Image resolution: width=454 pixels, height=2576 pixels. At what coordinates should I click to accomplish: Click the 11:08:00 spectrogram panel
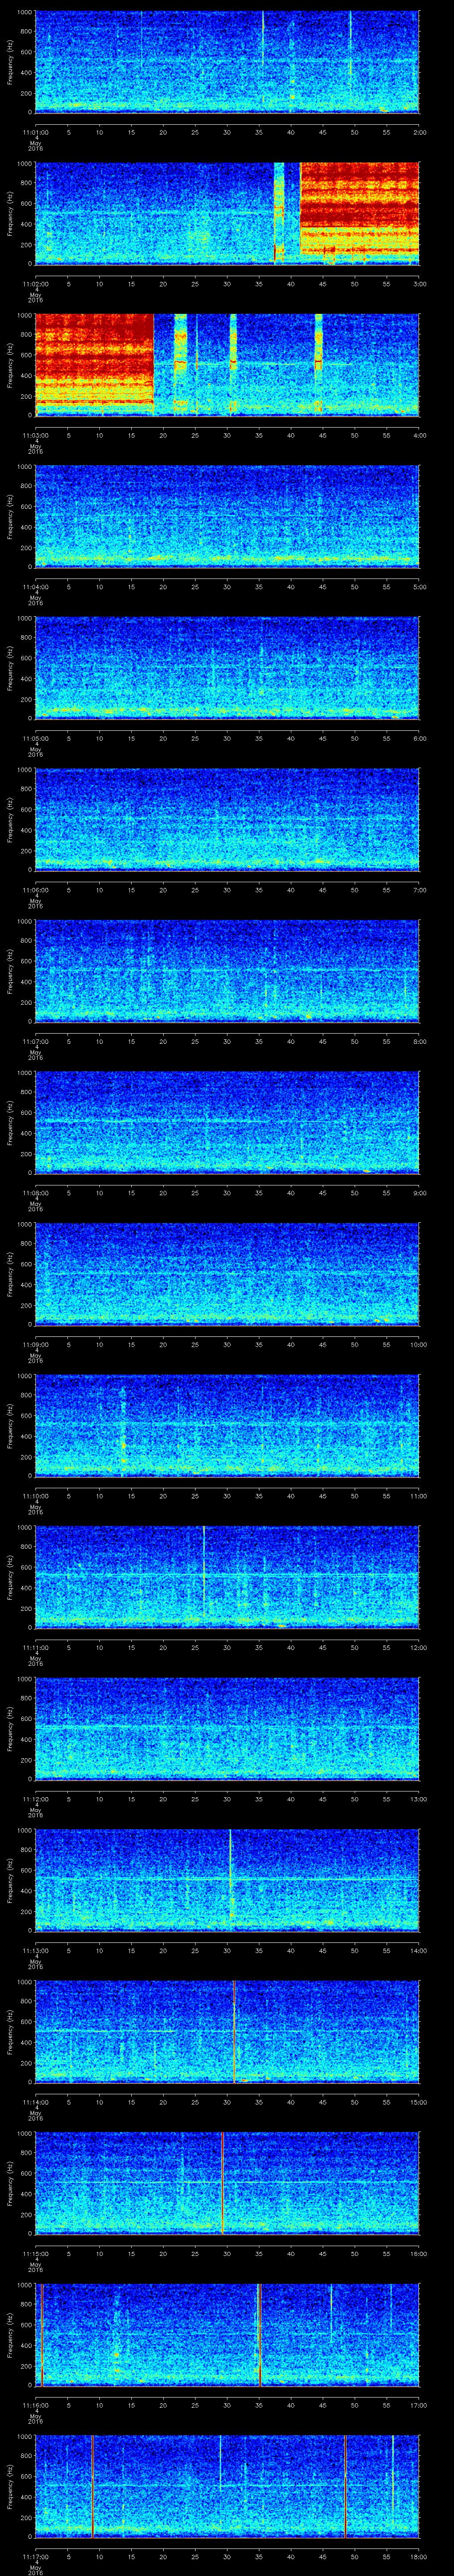[x=227, y=1122]
